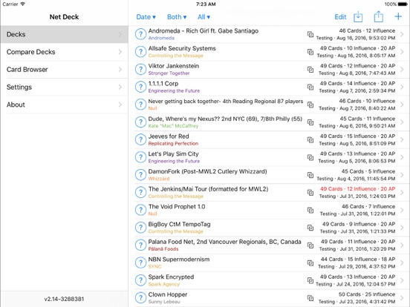Tap question mark icon for The Void Prophet 1.0
The width and height of the screenshot is (410, 307).
(x=140, y=210)
